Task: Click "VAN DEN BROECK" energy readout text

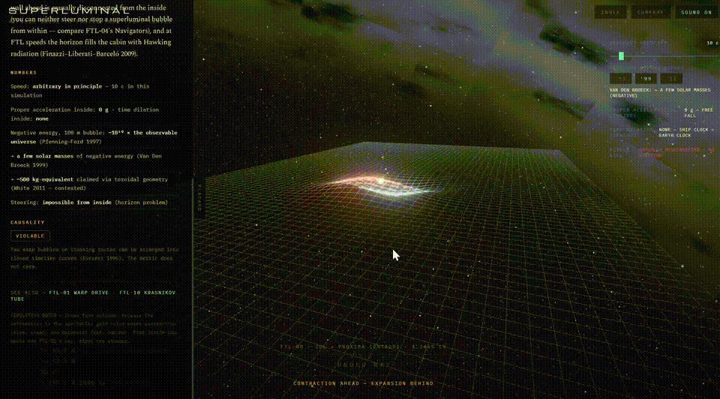Action: click(x=660, y=93)
